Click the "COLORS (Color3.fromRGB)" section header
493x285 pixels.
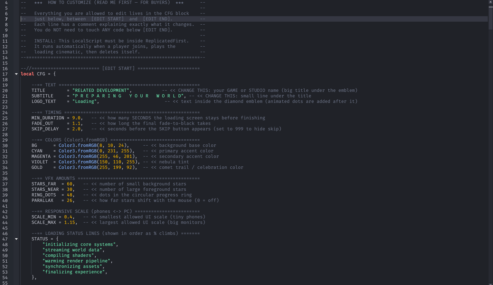[x=76, y=140]
